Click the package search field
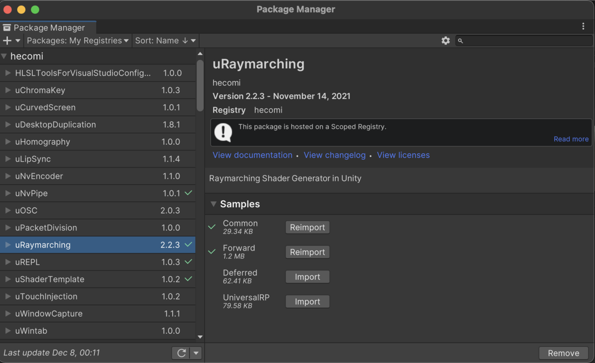Screen dimensions: 595x363 [524, 41]
